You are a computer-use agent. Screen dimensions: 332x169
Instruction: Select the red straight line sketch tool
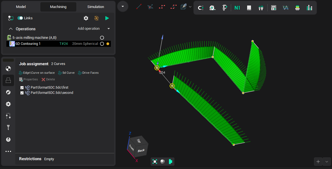pyautogui.click(x=139, y=7)
